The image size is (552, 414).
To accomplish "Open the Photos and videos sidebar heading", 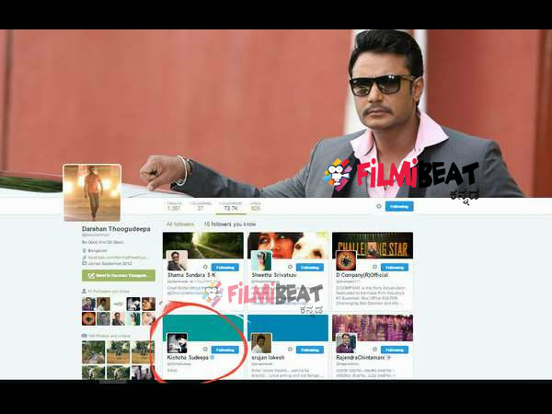I will 109,336.
